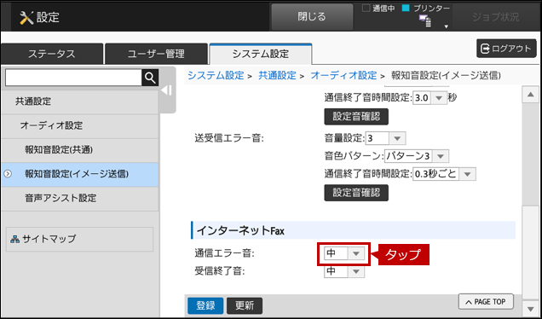
Task: Open 音量設定 dropdown for 送受信エラー音
Action: click(x=385, y=138)
